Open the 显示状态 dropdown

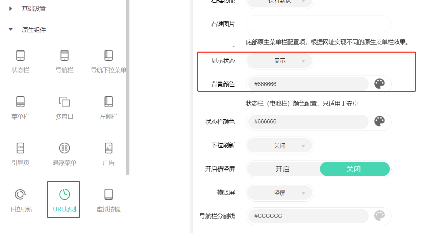tap(280, 61)
